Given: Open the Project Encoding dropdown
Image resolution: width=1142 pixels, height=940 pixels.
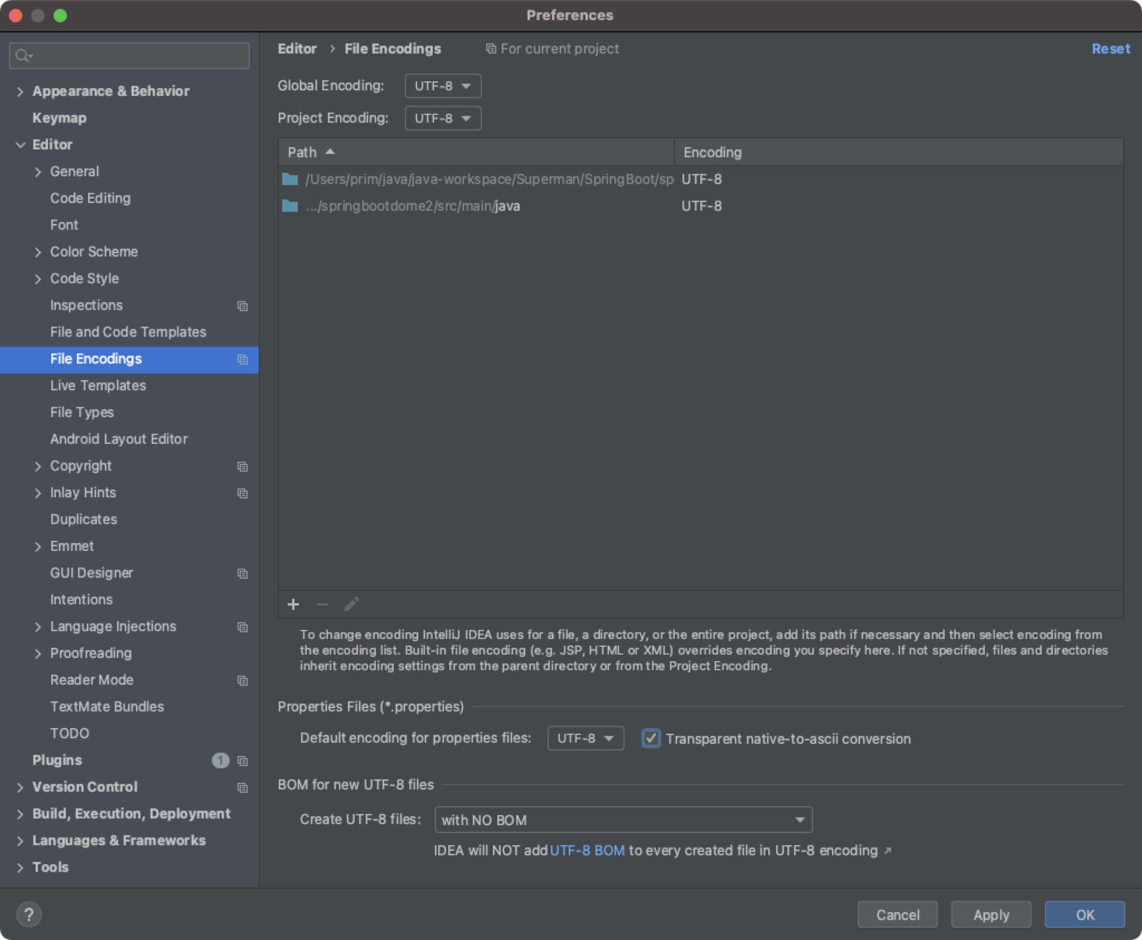Looking at the screenshot, I should click(x=443, y=118).
